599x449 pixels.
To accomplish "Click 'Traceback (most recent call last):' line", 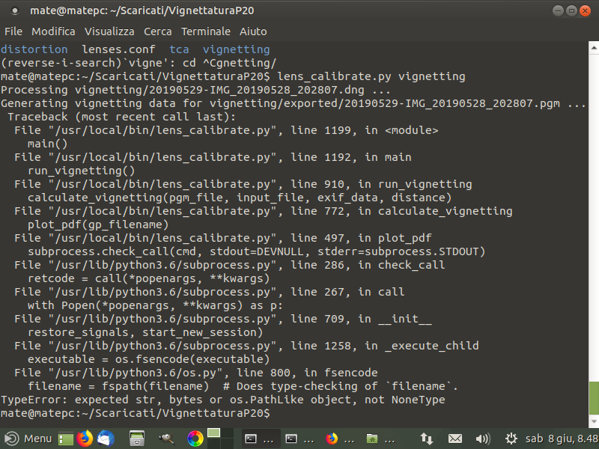I will point(121,117).
